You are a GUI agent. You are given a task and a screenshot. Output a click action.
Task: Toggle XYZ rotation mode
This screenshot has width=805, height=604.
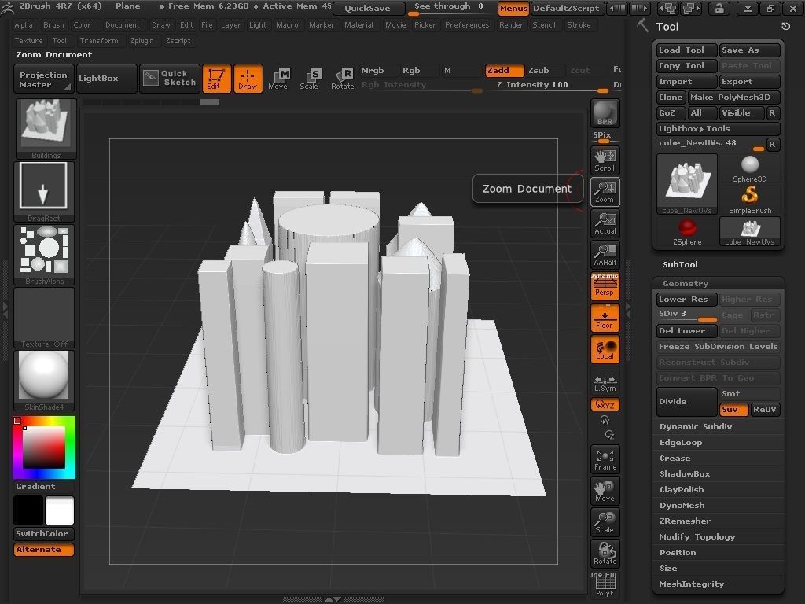click(x=605, y=405)
